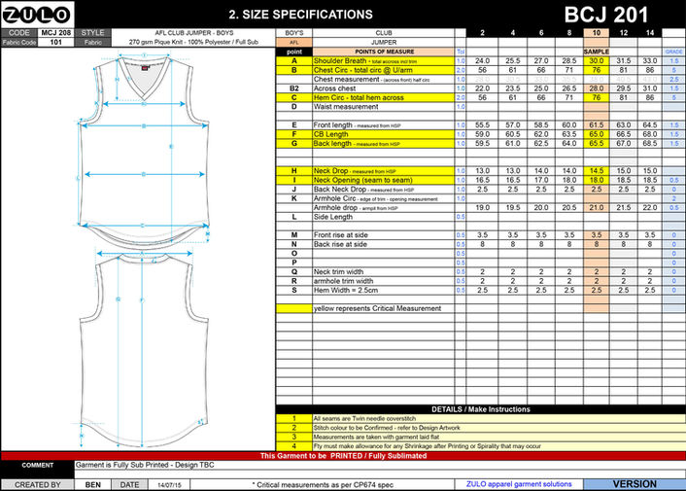Click the red 'PRINTED / Fully Sublimated' banner

[343, 456]
